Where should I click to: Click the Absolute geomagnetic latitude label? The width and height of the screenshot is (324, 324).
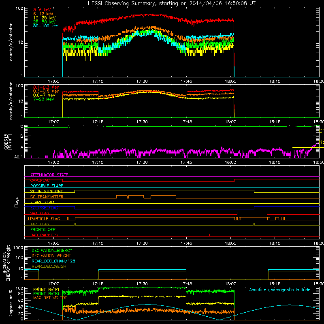(280, 290)
